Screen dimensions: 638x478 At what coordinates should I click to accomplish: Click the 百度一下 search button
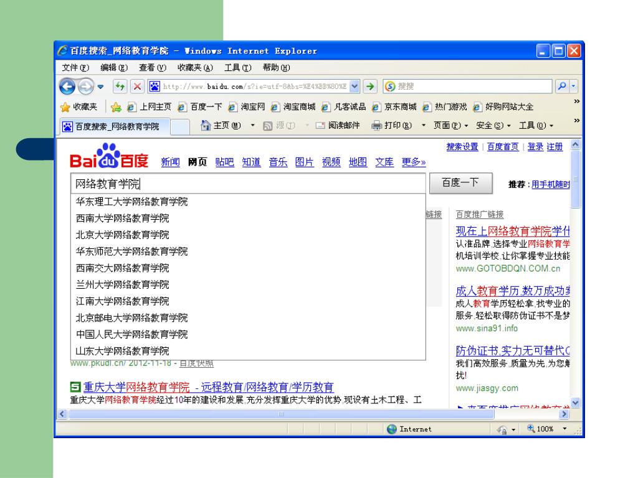460,183
